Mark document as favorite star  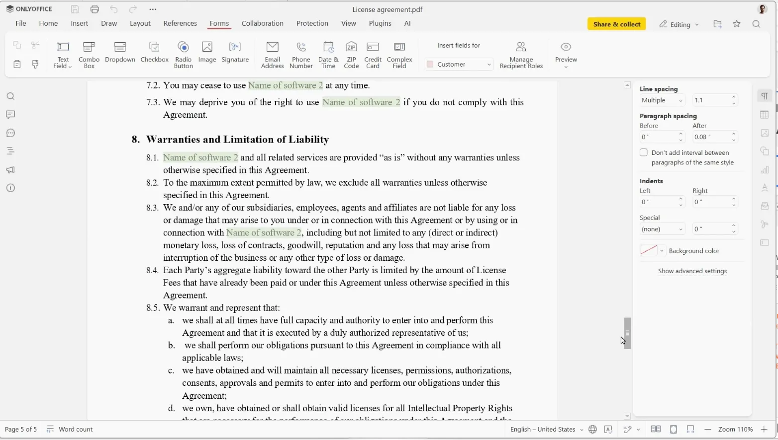(x=737, y=24)
